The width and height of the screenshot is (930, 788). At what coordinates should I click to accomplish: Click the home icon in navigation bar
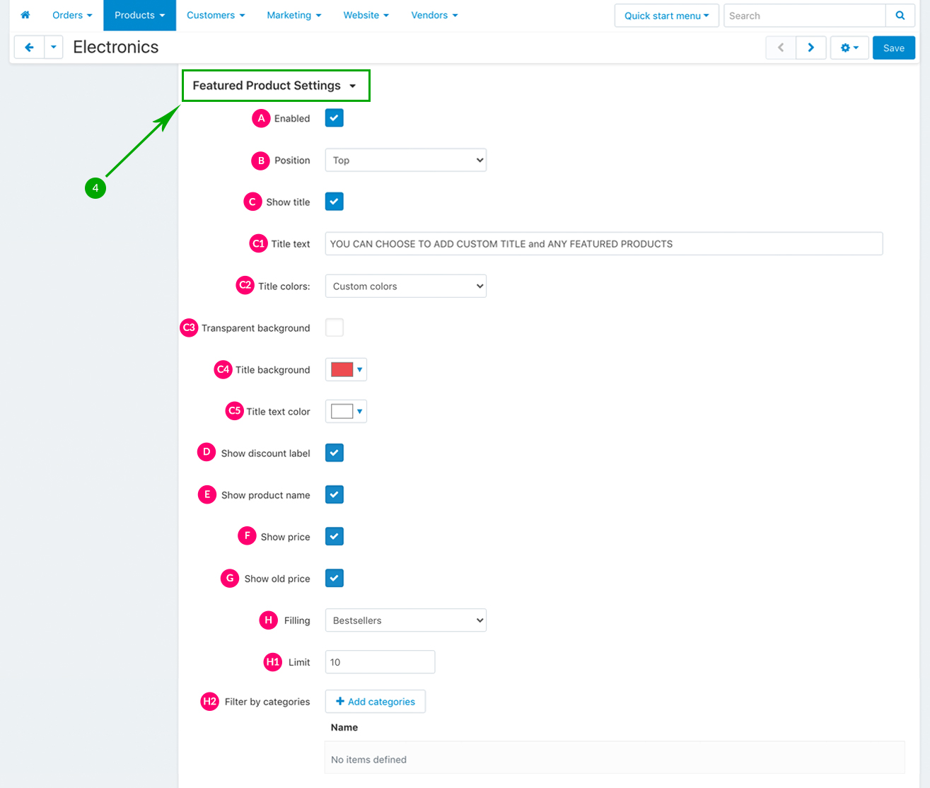(25, 15)
